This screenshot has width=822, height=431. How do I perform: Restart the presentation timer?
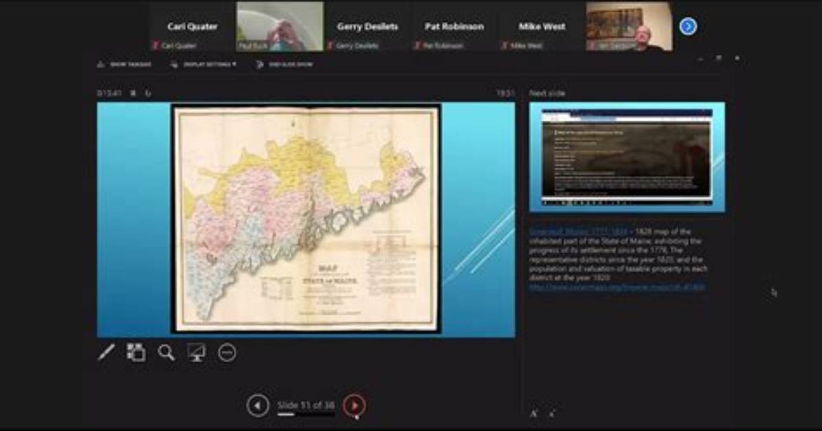tap(148, 93)
